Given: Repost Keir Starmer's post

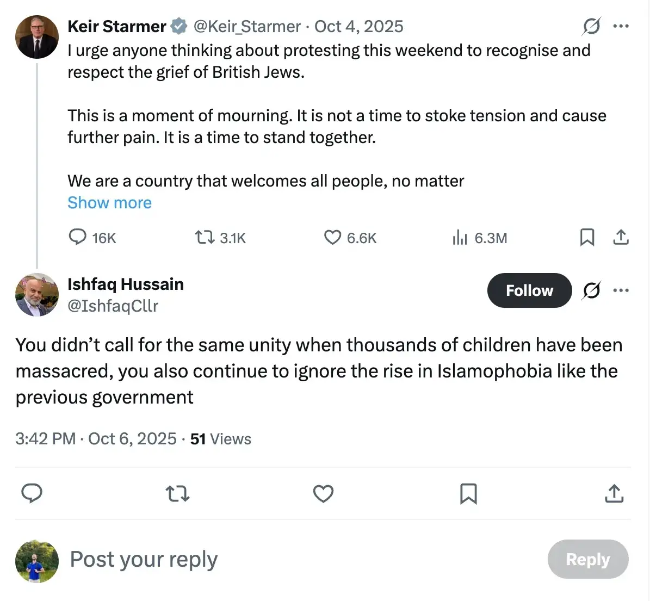Looking at the screenshot, I should point(205,237).
